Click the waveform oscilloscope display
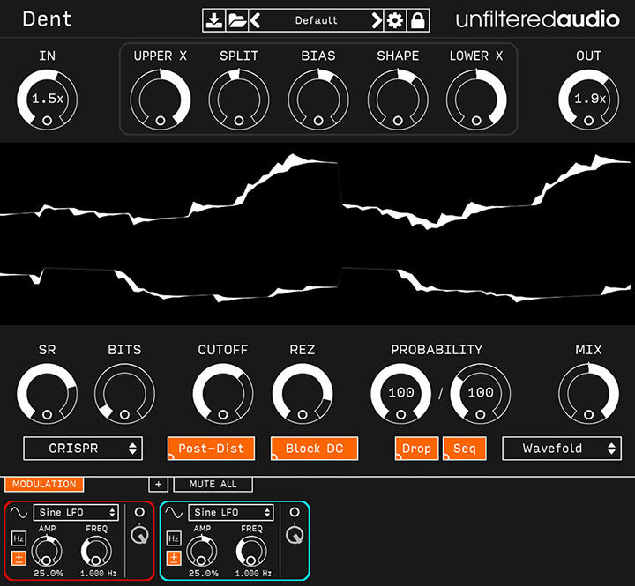Viewport: 635px width, 586px height. pos(317,234)
